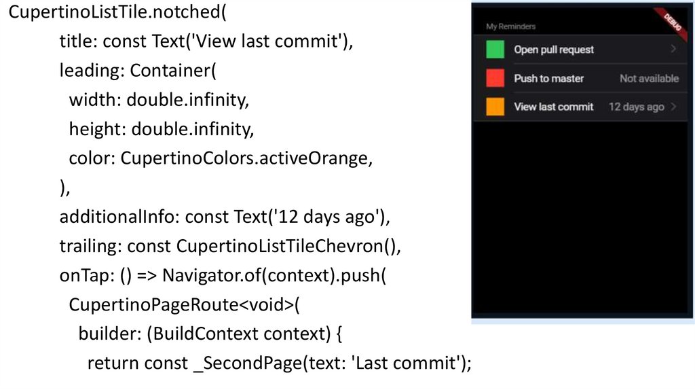The height and width of the screenshot is (390, 695).
Task: Click the CupertinoColors.activeOrange code line
Action: (221, 158)
